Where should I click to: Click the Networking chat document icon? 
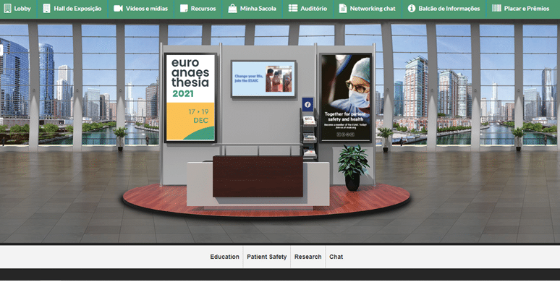[342, 8]
